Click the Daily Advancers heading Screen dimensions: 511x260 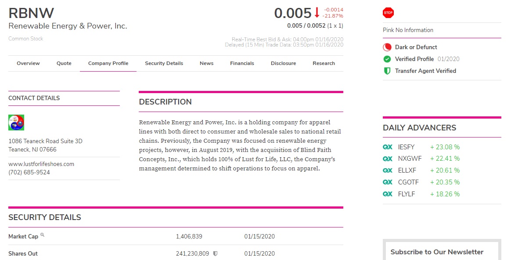419,128
